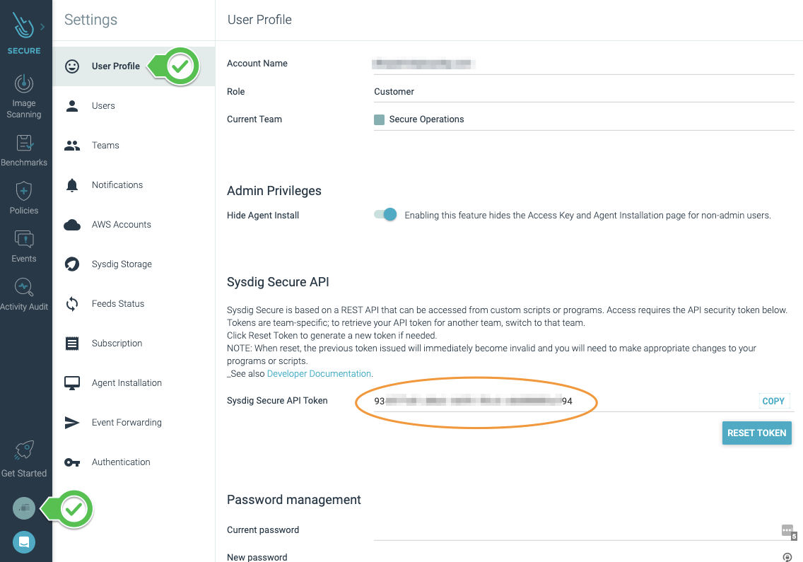
Task: Toggle the Hide Agent Install switch
Action: pos(385,215)
